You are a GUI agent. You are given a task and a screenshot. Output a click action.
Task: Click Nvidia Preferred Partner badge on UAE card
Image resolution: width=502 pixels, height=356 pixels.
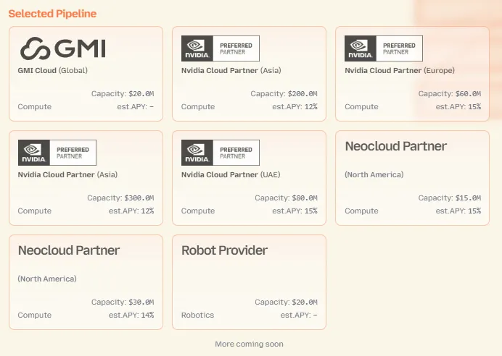coord(220,153)
